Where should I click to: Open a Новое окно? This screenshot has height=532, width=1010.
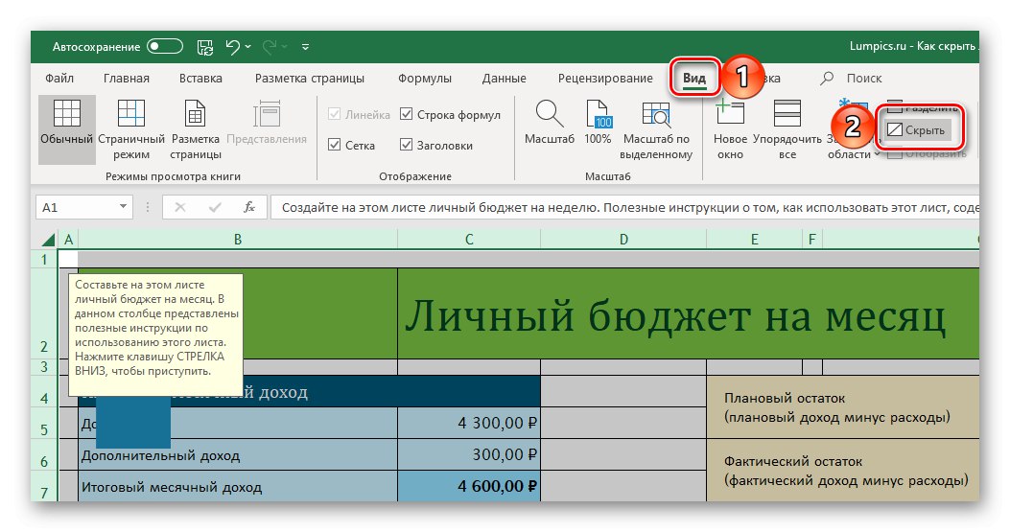[730, 128]
